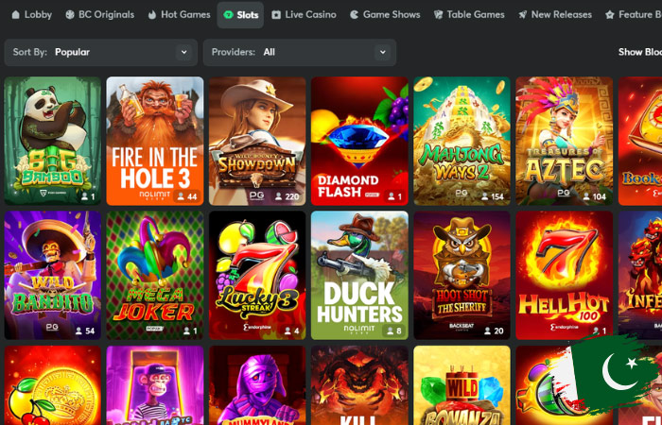Screen dimensions: 662x425
Task: Switch to BC Originals tab
Action: point(100,15)
